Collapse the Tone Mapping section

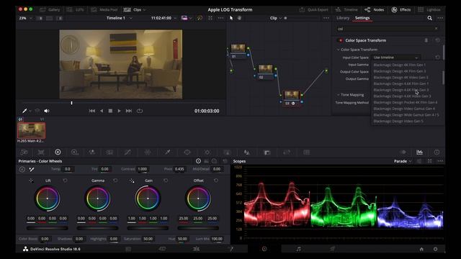(339, 95)
